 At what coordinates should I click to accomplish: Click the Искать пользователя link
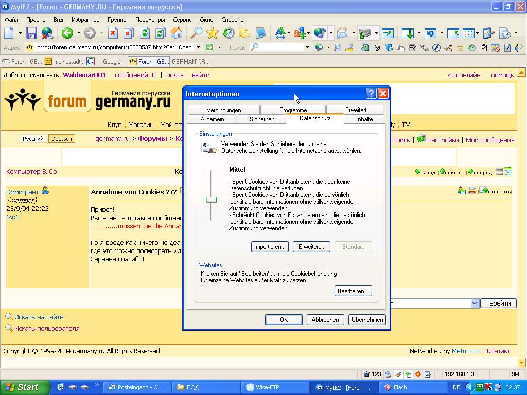[47, 328]
